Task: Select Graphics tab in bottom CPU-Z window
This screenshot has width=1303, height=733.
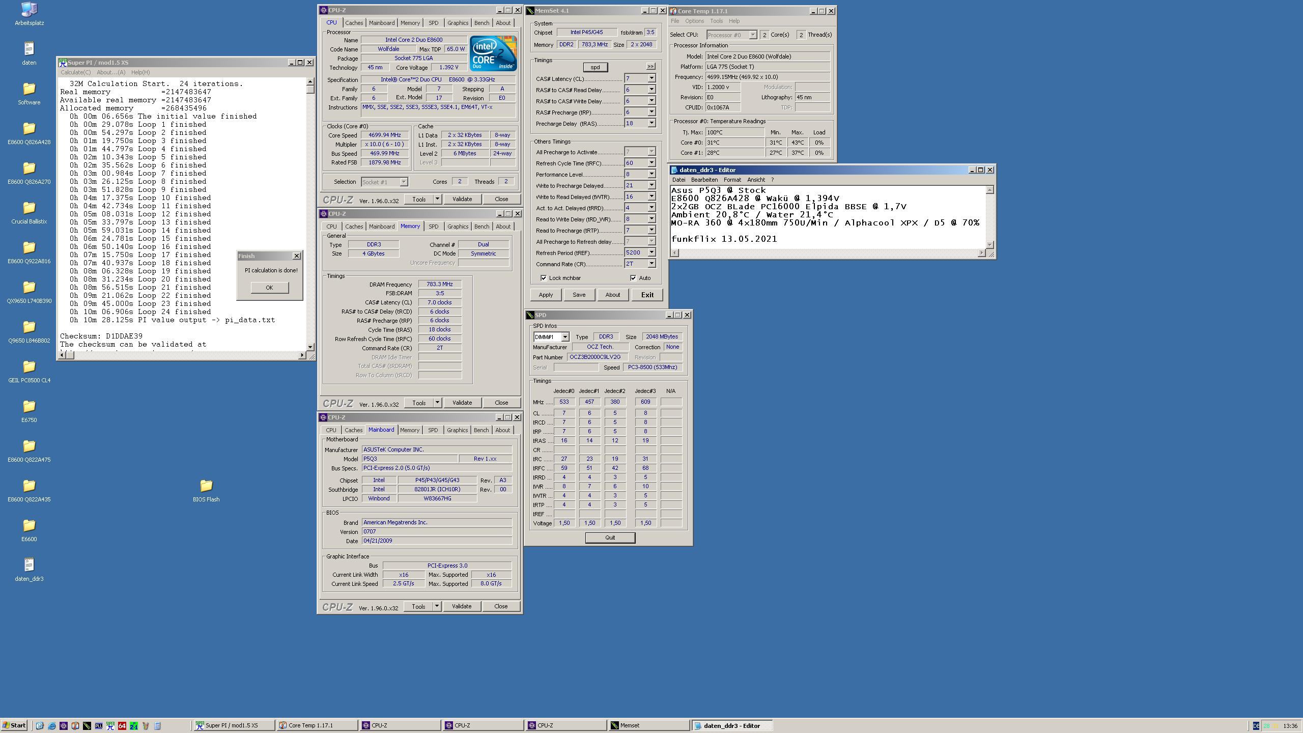Action: click(x=457, y=430)
